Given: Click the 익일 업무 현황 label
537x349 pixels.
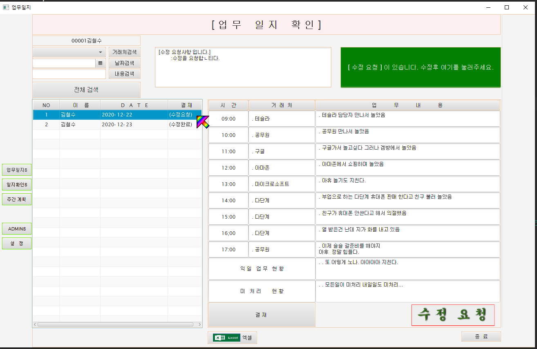Looking at the screenshot, I should pyautogui.click(x=262, y=268).
